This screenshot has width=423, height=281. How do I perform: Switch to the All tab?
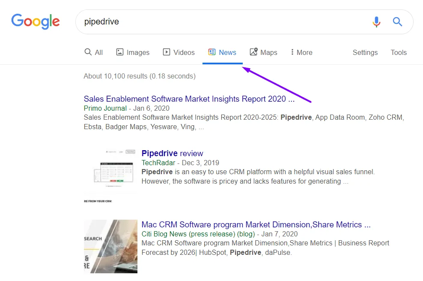pos(94,52)
